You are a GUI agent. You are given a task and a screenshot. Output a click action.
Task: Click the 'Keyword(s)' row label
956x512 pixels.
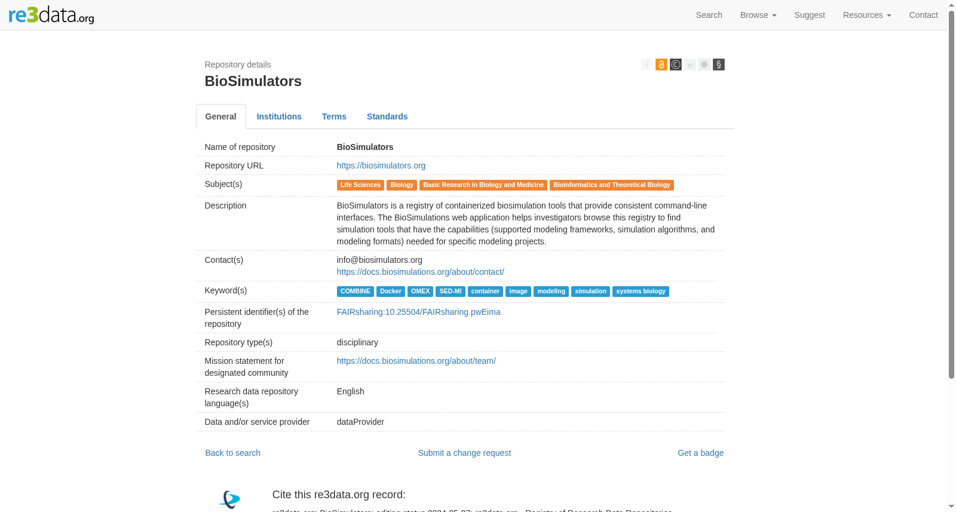coord(226,290)
